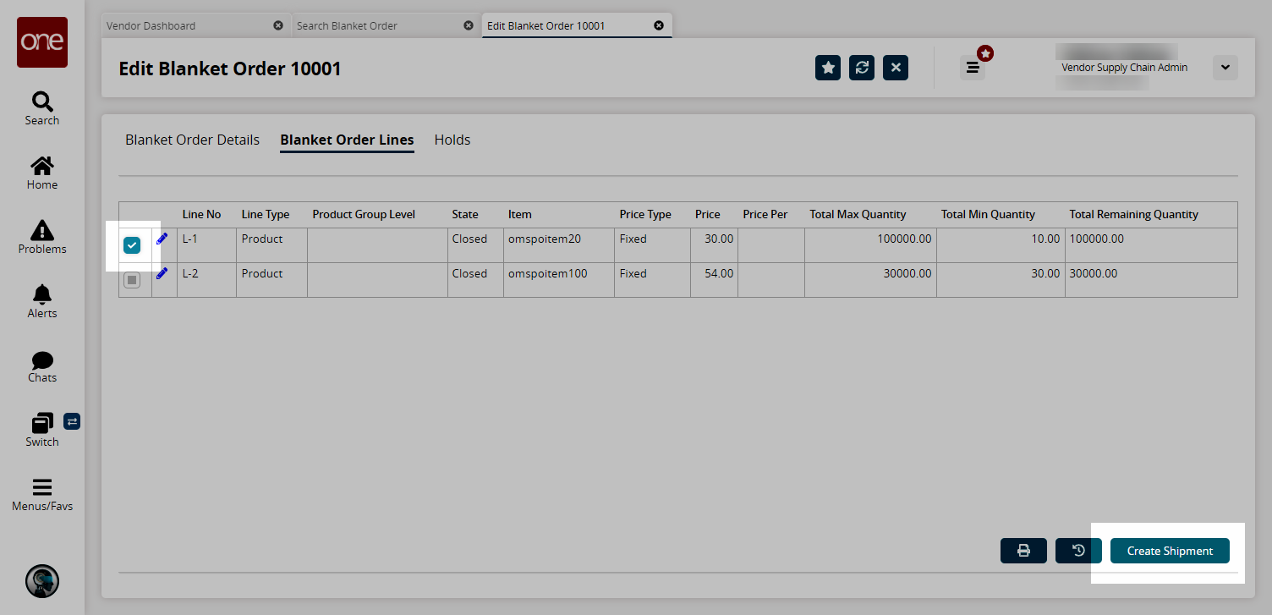Click the Vendor Supply Chain Admin role text
The width and height of the screenshot is (1272, 615).
coord(1124,68)
